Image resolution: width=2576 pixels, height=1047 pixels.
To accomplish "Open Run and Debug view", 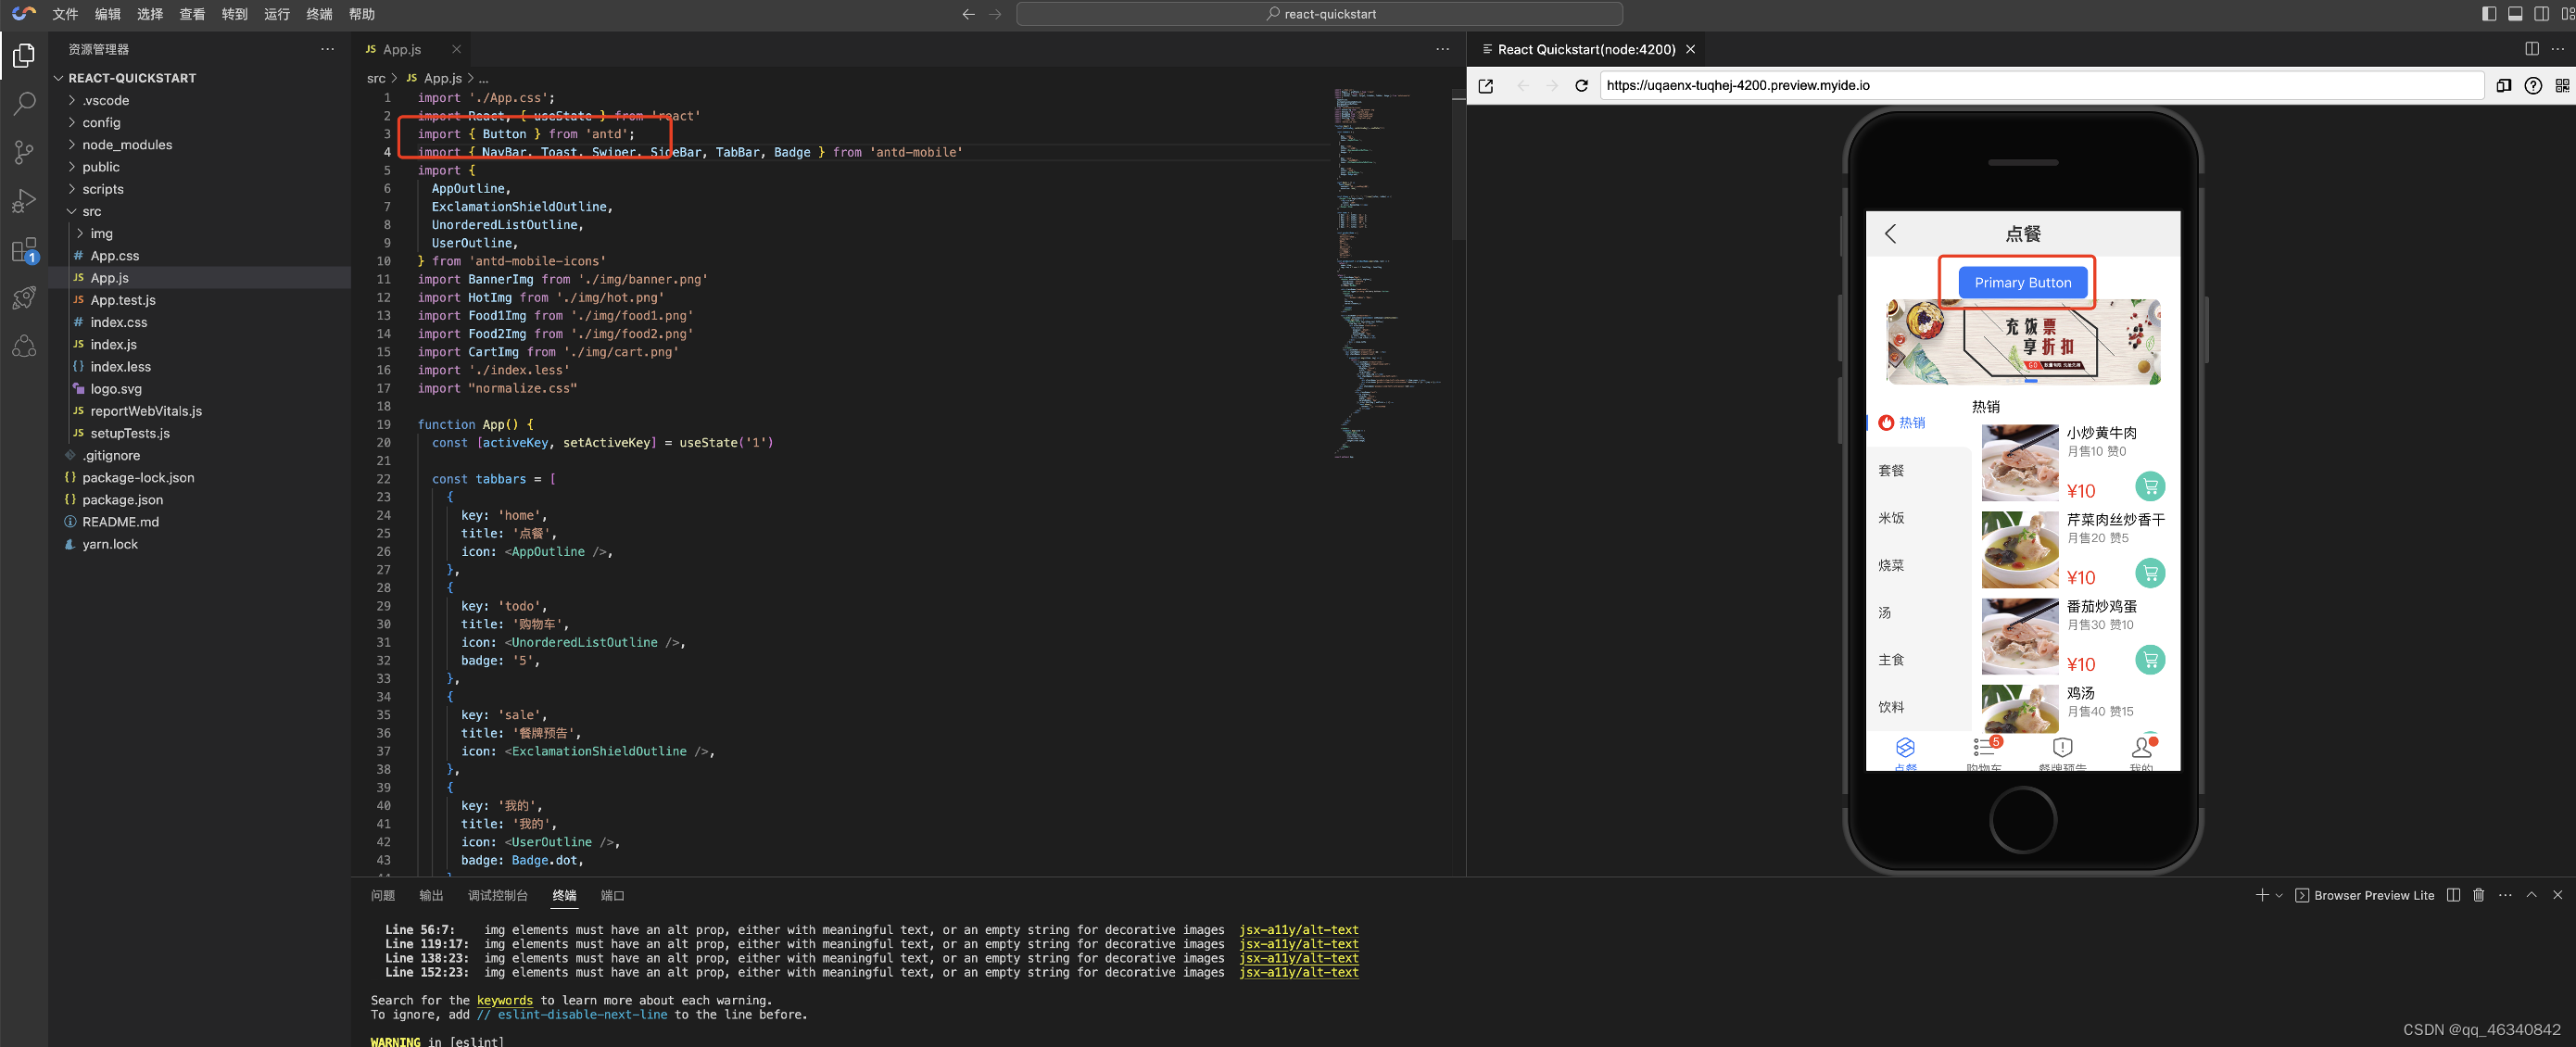I will point(24,200).
